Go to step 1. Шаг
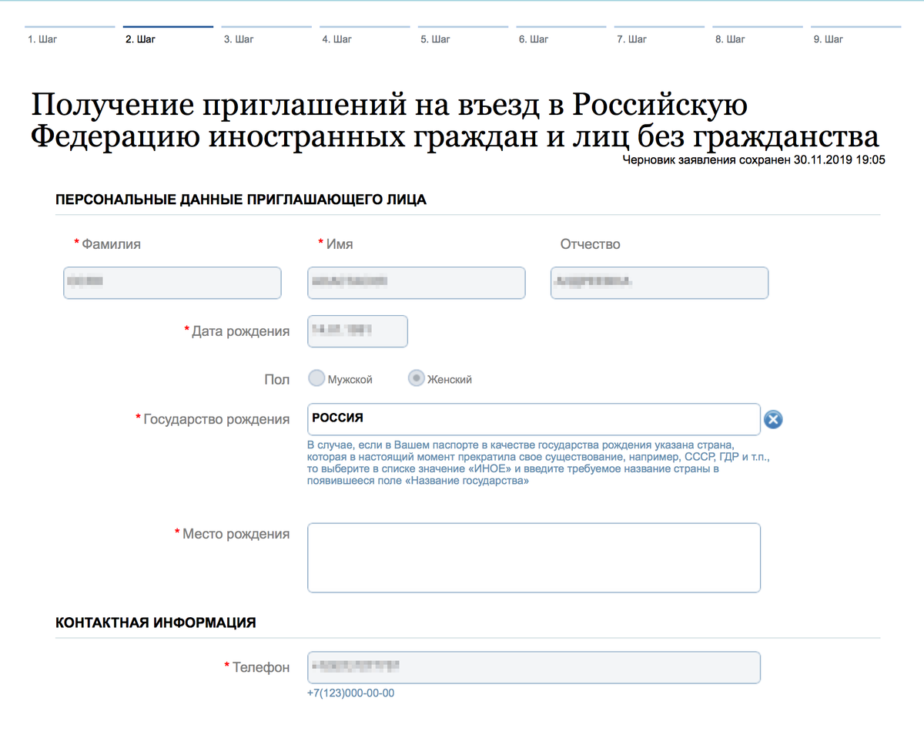924x735 pixels. point(70,35)
